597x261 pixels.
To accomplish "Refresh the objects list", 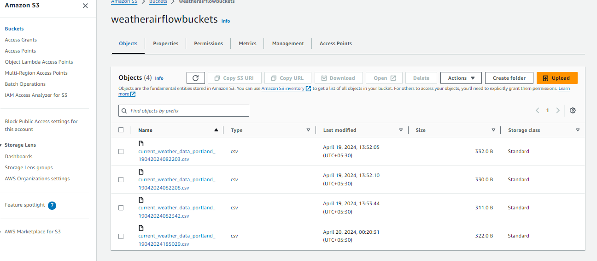I will 196,78.
